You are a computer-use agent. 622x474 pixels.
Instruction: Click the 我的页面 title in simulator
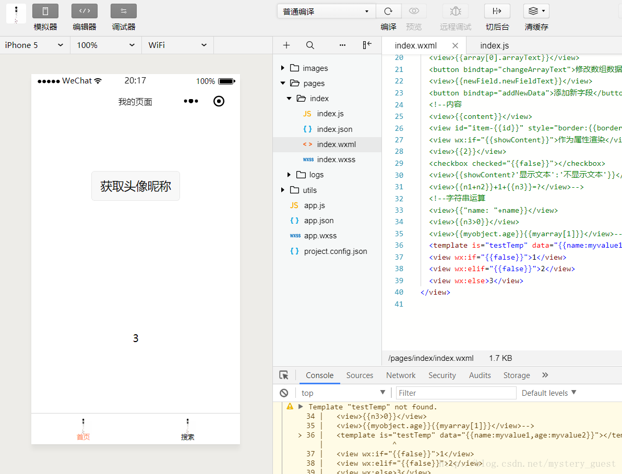(x=135, y=102)
